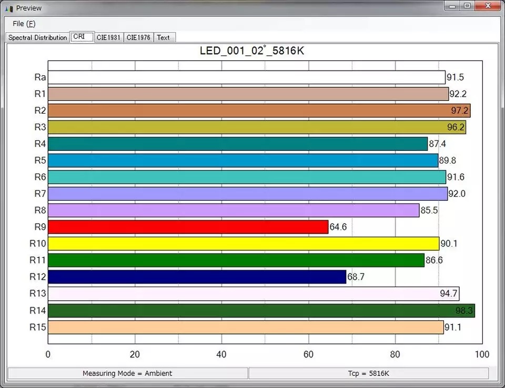Close the Preview window
The image size is (505, 388).
pos(486,6)
